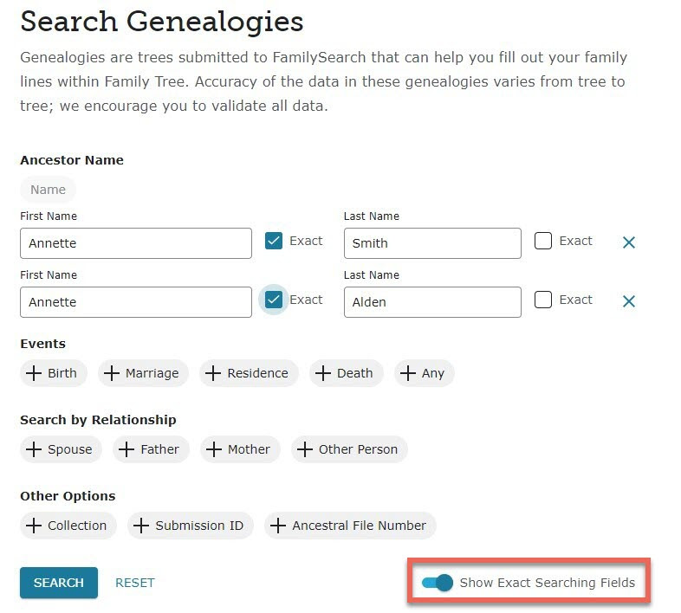Remove the Annette Alden name row
This screenshot has width=681, height=613.
click(629, 301)
